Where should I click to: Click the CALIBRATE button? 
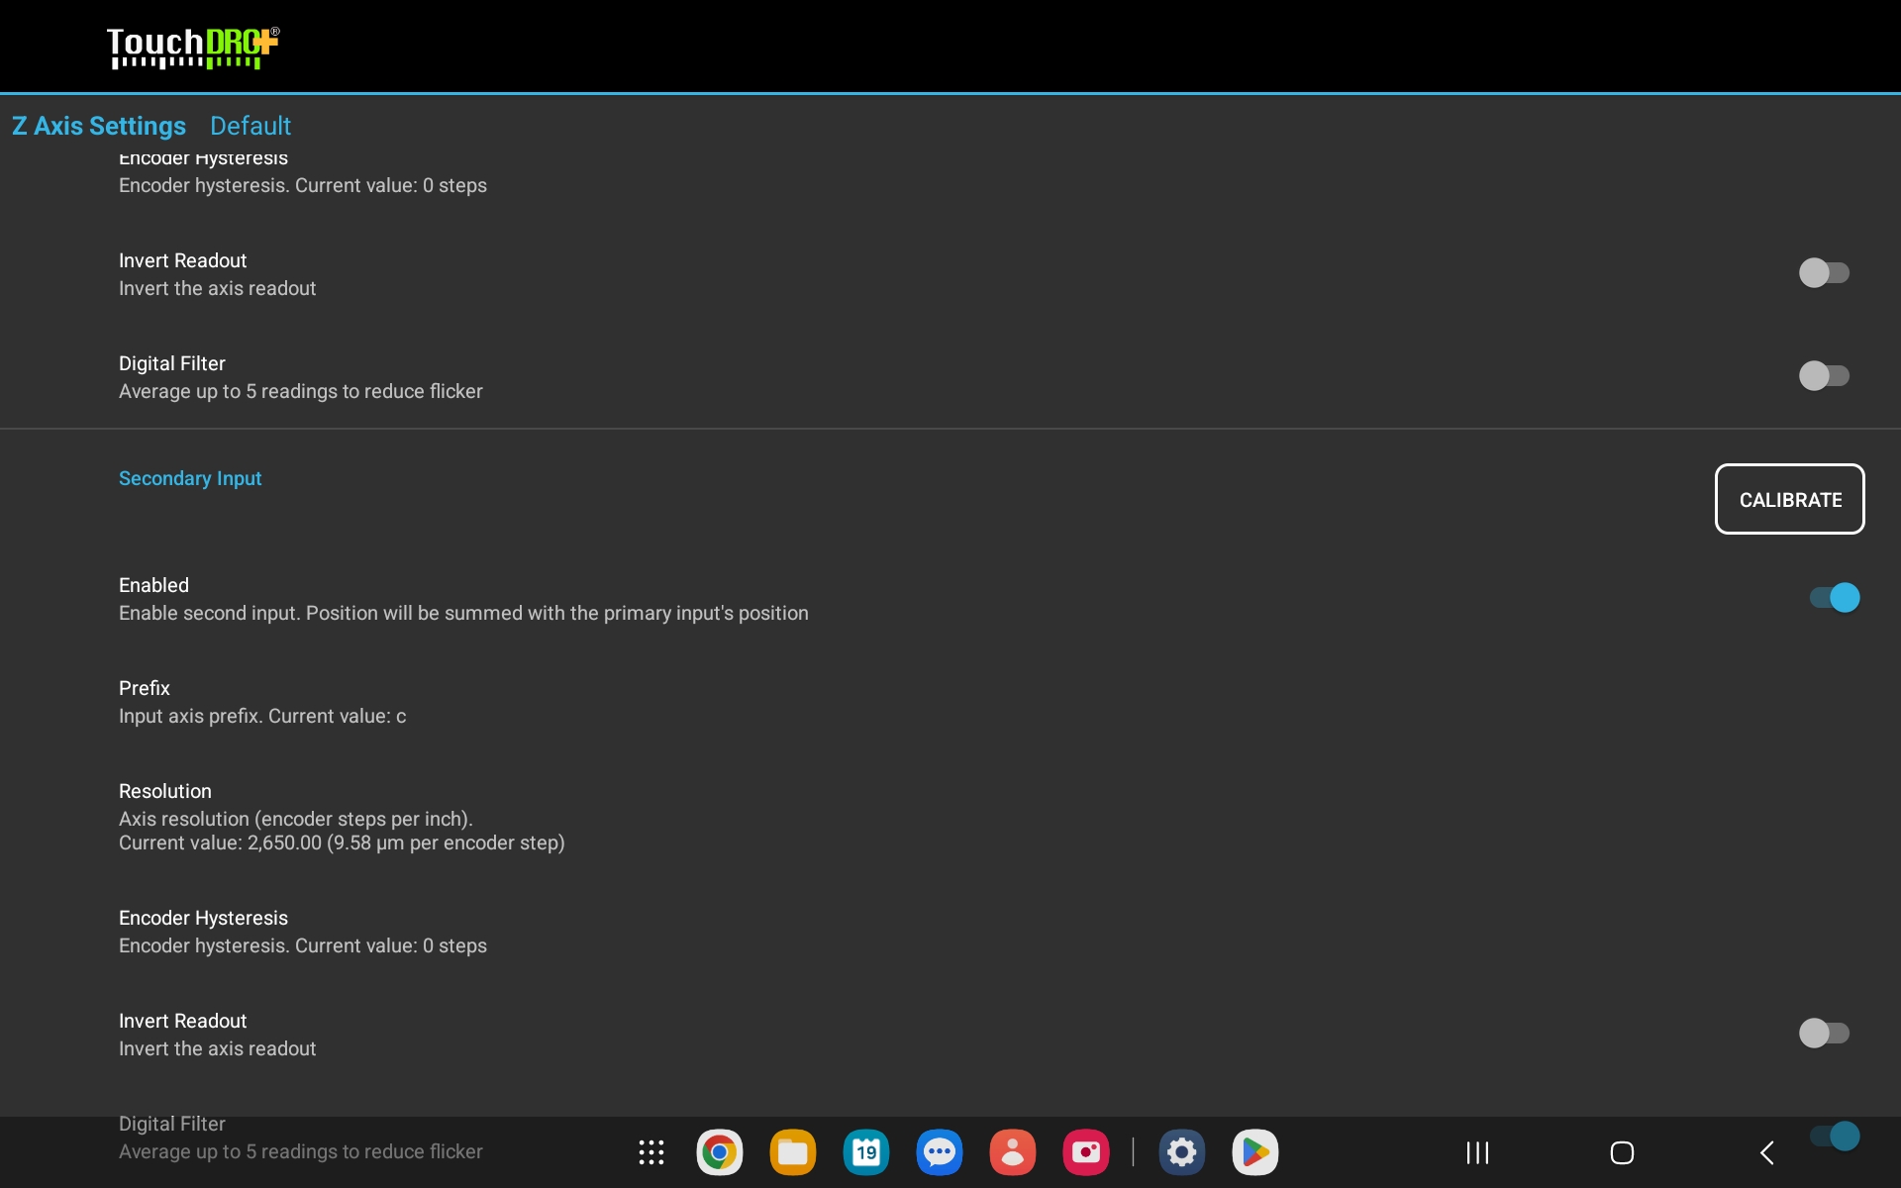pos(1790,498)
